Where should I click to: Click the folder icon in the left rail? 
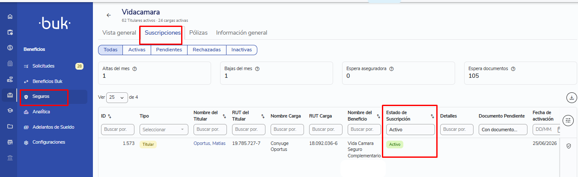[10, 127]
